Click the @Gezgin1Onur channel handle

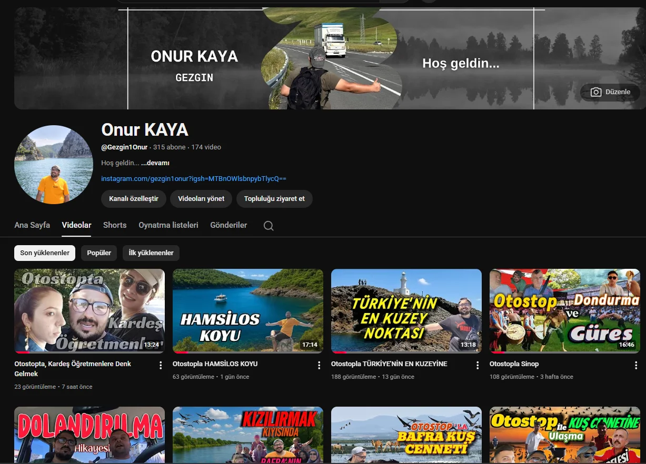point(124,147)
